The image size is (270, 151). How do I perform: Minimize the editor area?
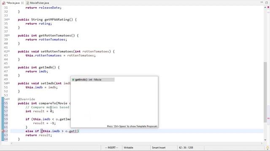coord(262,2)
